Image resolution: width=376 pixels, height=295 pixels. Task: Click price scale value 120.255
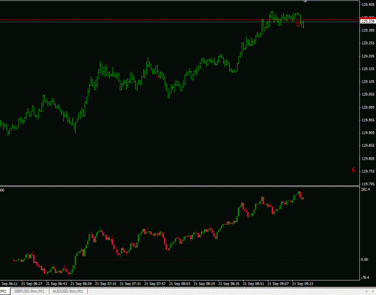tap(368, 43)
